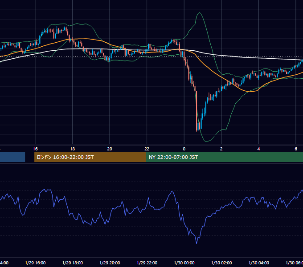Click the 20 hour label on price chart axis
The width and height of the screenshot is (303, 267).
[110, 149]
